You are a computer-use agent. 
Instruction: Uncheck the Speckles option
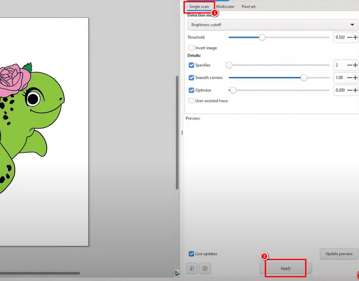pos(191,65)
